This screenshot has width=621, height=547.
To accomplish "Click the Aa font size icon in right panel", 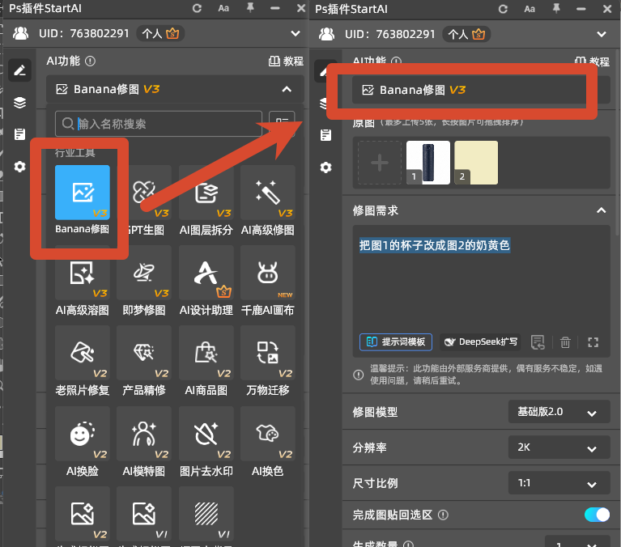I will point(530,9).
